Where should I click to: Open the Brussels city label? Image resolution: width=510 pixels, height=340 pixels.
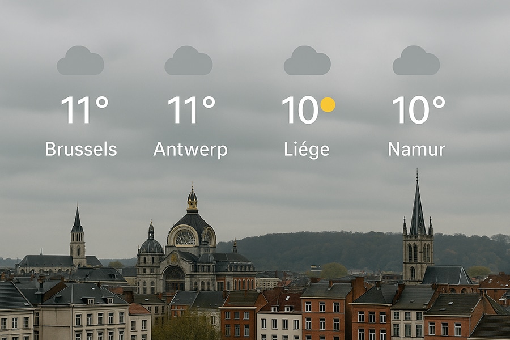pyautogui.click(x=81, y=150)
